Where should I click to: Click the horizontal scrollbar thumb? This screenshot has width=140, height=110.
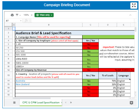click(32, 98)
